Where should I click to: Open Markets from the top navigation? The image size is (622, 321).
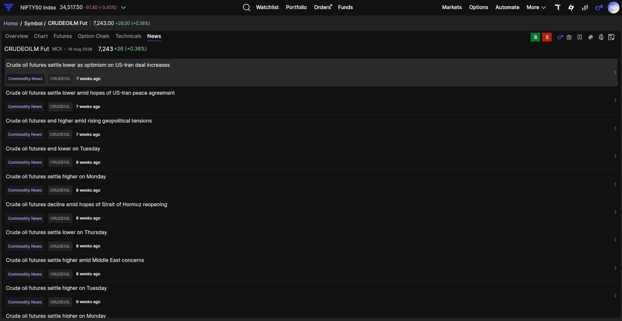click(452, 7)
